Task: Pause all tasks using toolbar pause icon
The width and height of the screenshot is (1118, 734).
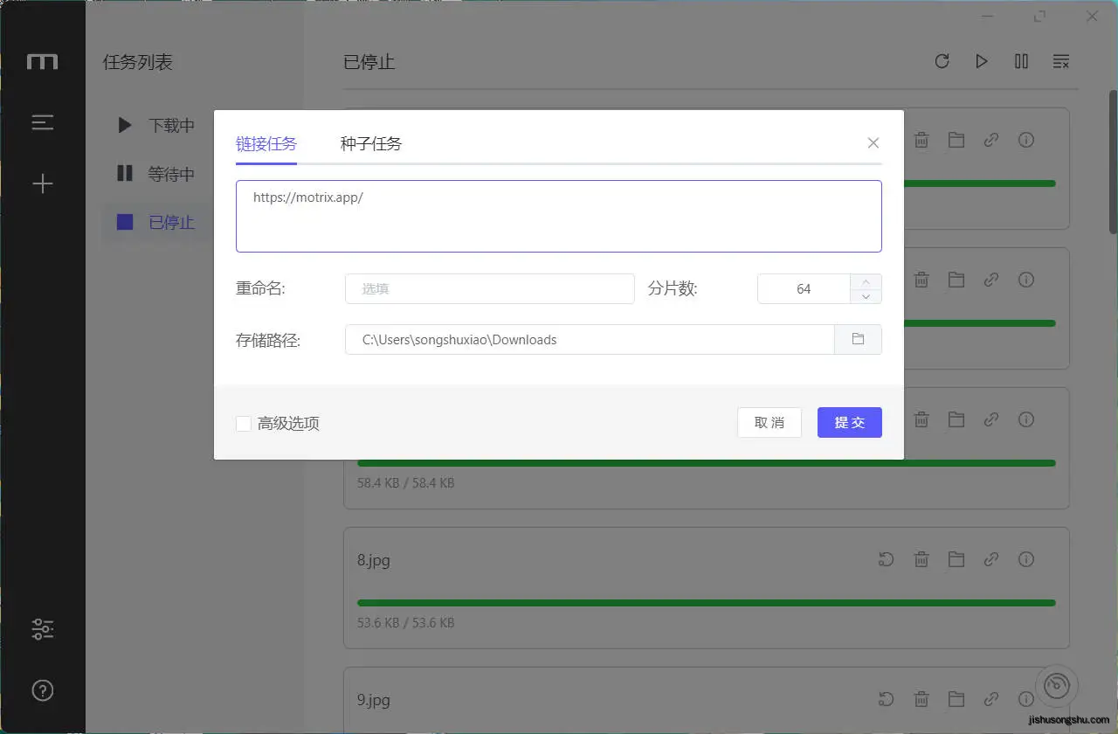Action: point(1021,61)
